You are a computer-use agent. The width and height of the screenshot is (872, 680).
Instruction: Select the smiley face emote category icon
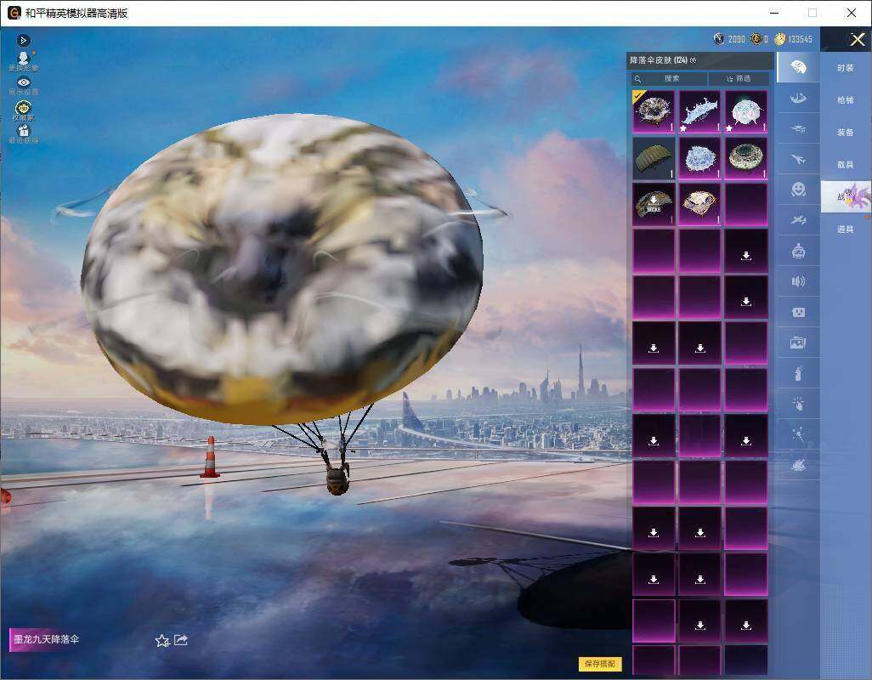coord(798,190)
